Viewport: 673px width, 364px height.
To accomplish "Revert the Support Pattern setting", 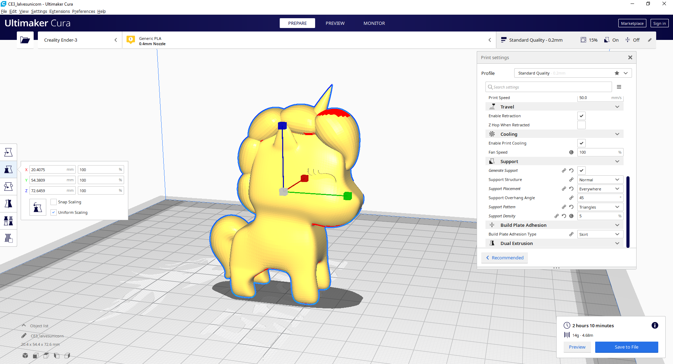I will [571, 207].
